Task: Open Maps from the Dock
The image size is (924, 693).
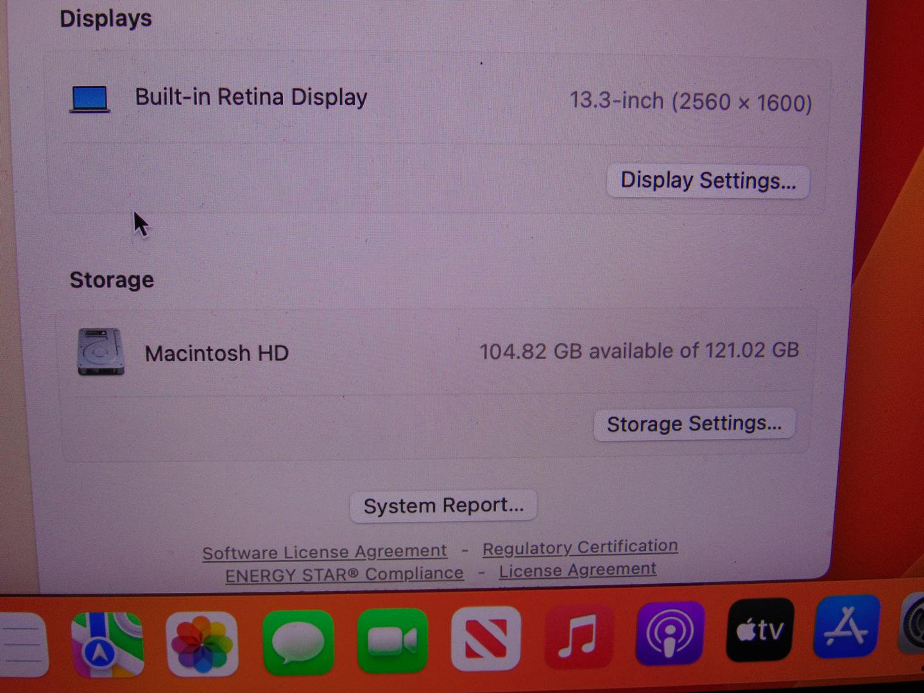Action: point(108,644)
